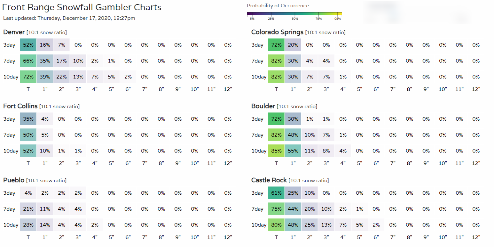
Task: Select Castle Rock 10day 80% cell
Action: point(276,225)
